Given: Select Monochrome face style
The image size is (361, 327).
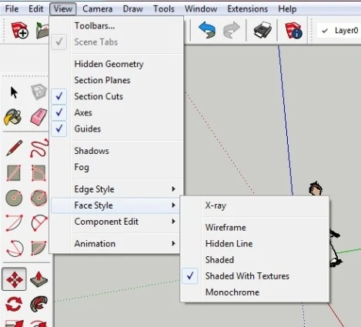Looking at the screenshot, I should coord(232,292).
